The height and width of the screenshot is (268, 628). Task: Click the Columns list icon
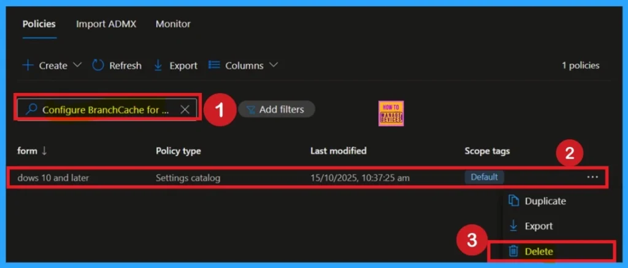(x=214, y=65)
